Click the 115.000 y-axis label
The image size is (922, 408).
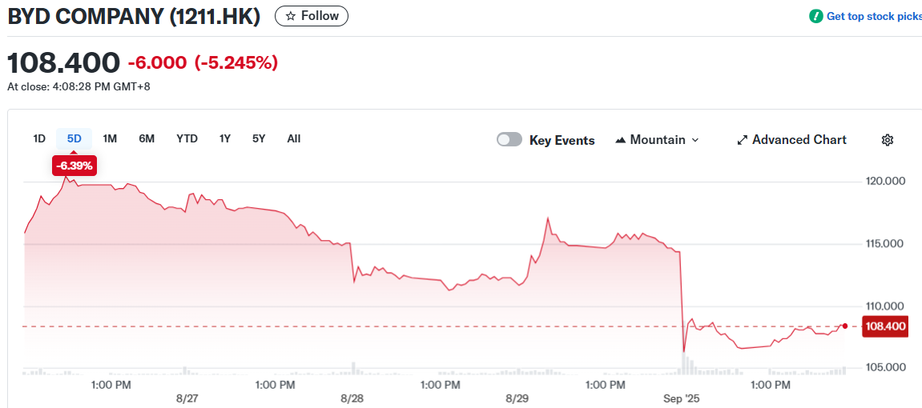click(x=887, y=244)
